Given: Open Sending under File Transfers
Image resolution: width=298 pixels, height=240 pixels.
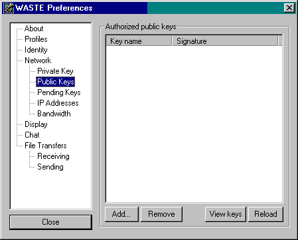Looking at the screenshot, I should tap(50, 167).
